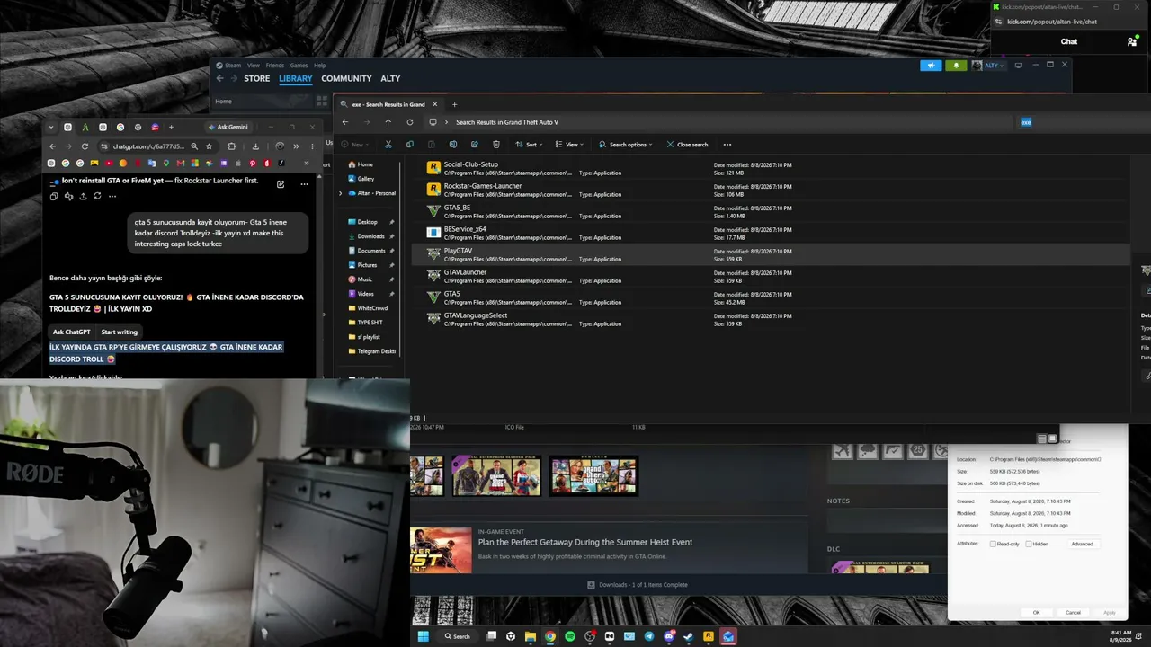The image size is (1151, 647).
Task: Click Cancel in the Properties dialog
Action: [1073, 613]
